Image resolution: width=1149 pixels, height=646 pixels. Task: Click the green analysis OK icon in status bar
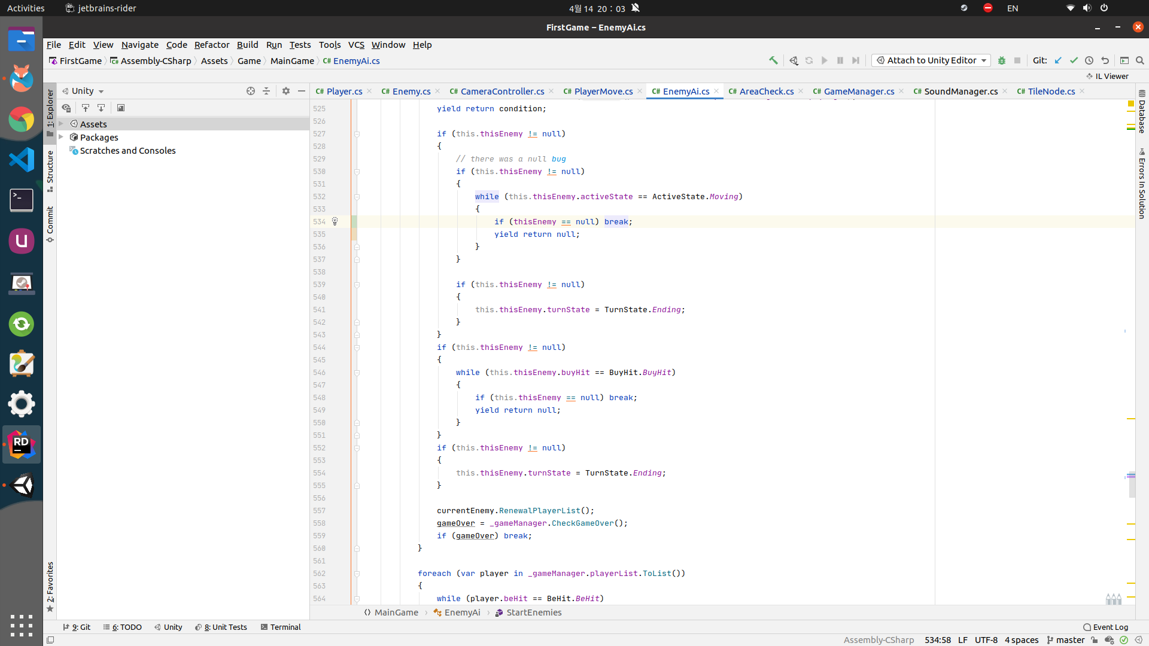coord(1124,640)
